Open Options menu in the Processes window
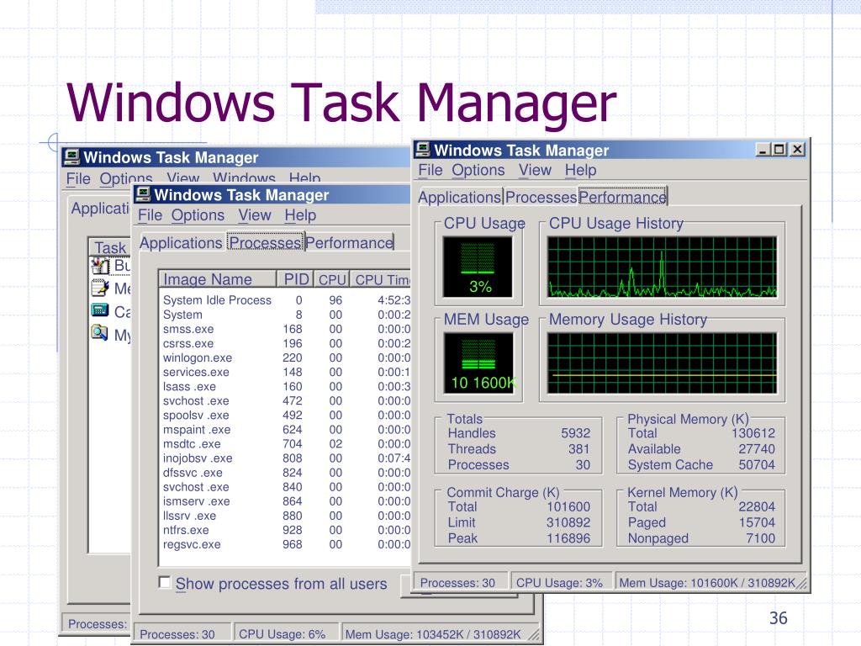This screenshot has width=861, height=646. click(198, 215)
